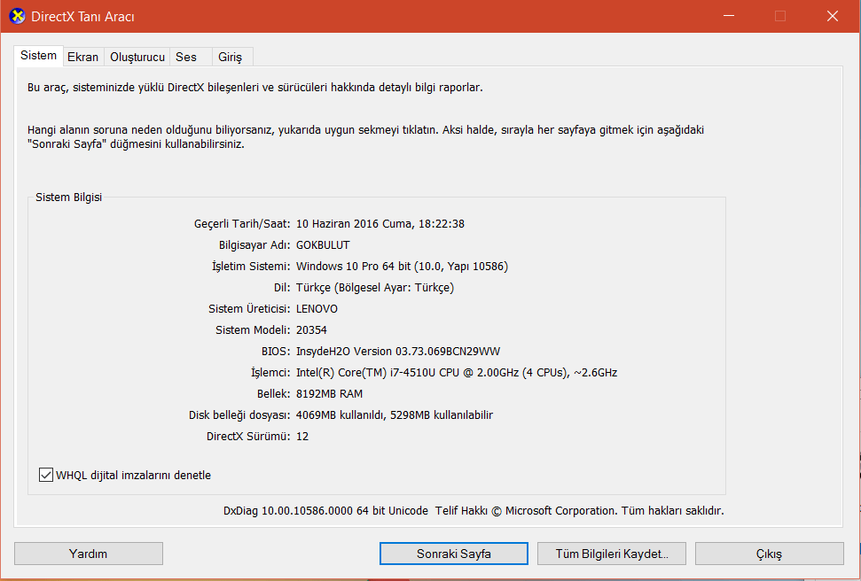Minimize the DirectX Tanı Aracı window
The height and width of the screenshot is (581, 861).
[x=729, y=16]
